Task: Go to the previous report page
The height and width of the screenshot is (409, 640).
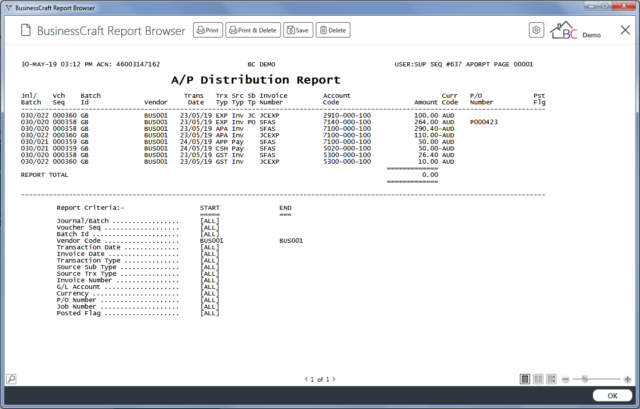Action: [x=306, y=379]
